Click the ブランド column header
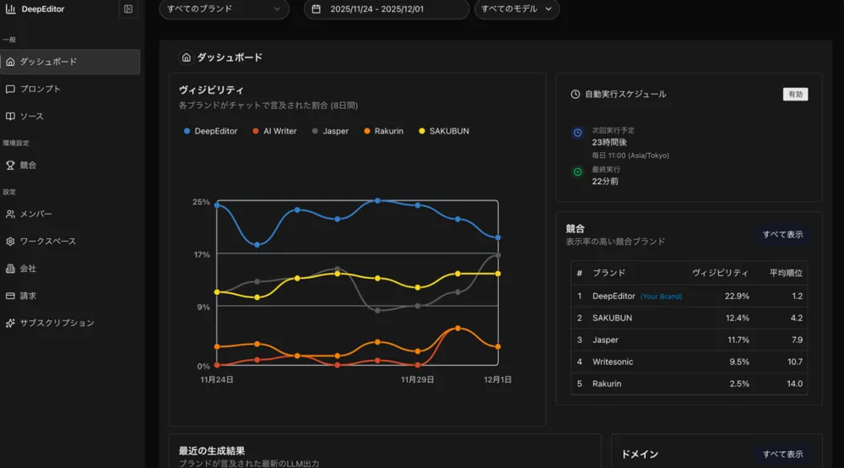Screen dimensions: 844x468 [609, 273]
